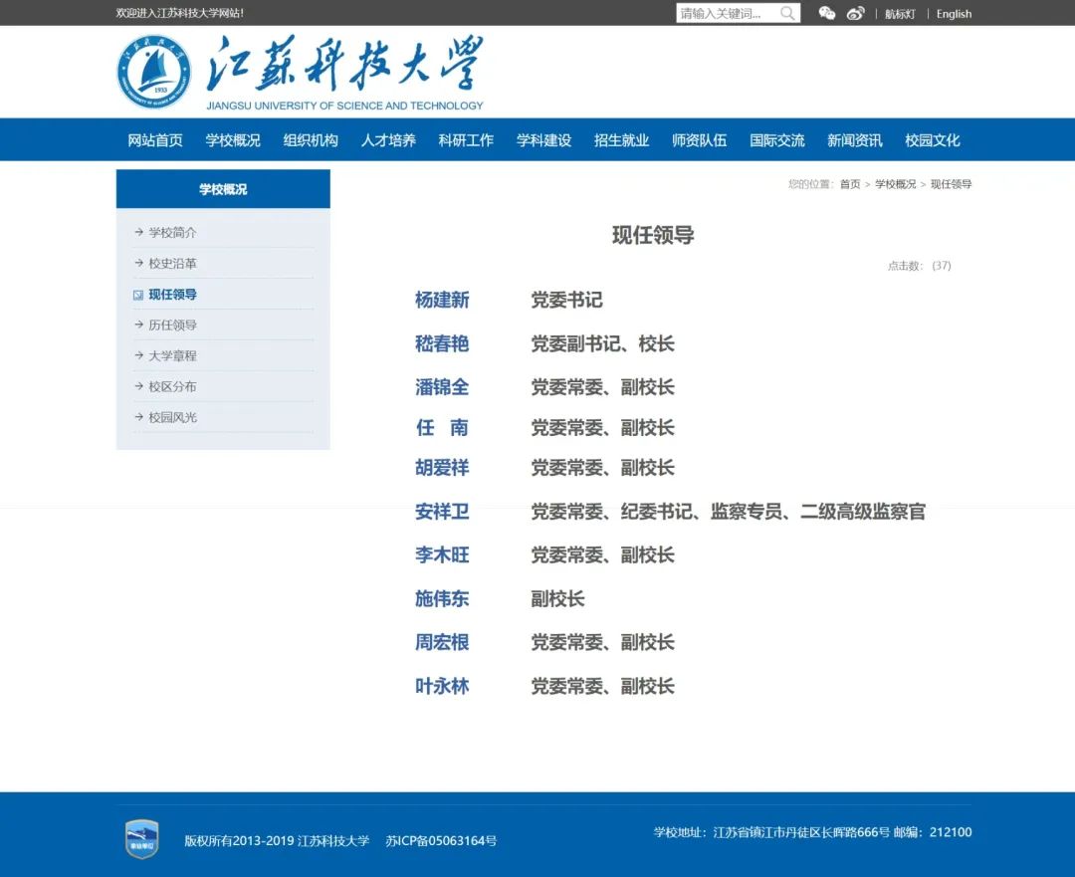The width and height of the screenshot is (1075, 877).
Task: Expand the 招生就业 navigation menu
Action: pos(621,139)
